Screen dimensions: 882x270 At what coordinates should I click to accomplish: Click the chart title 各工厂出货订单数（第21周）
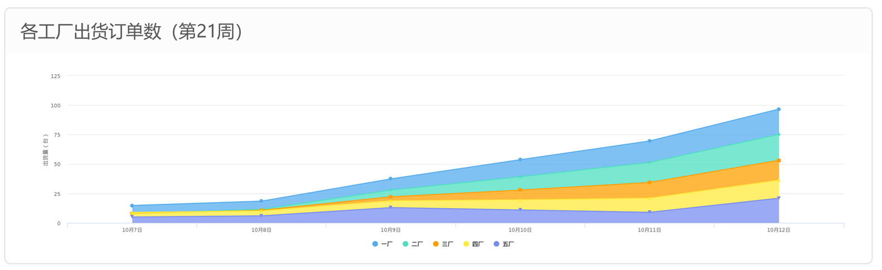tap(132, 32)
